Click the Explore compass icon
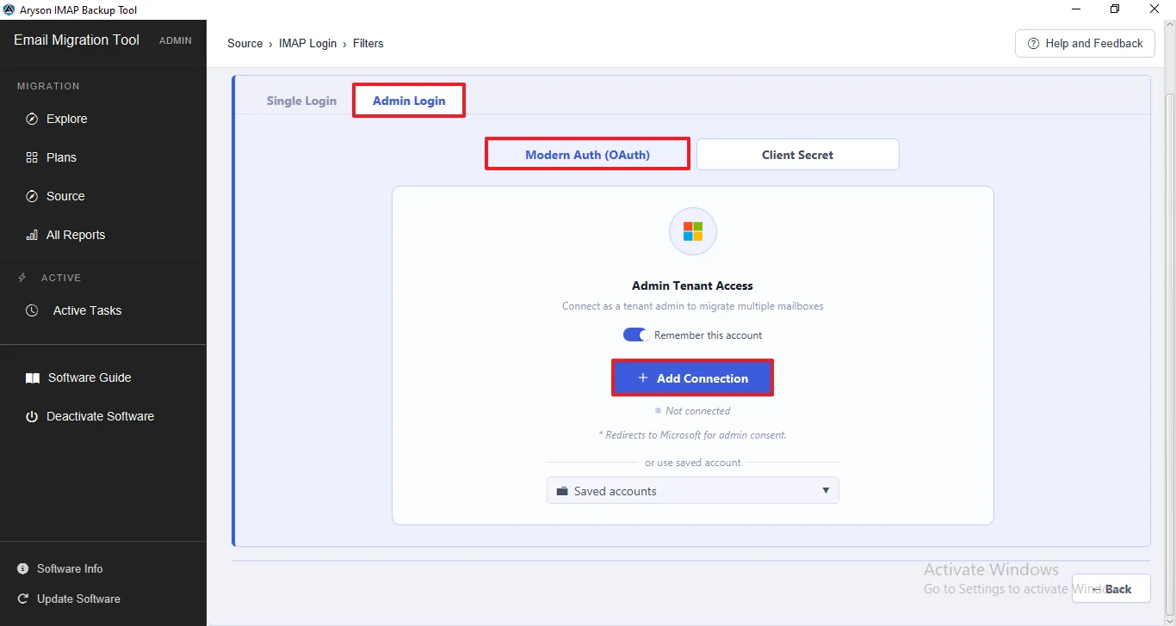Viewport: 1176px width, 626px height. tap(32, 119)
